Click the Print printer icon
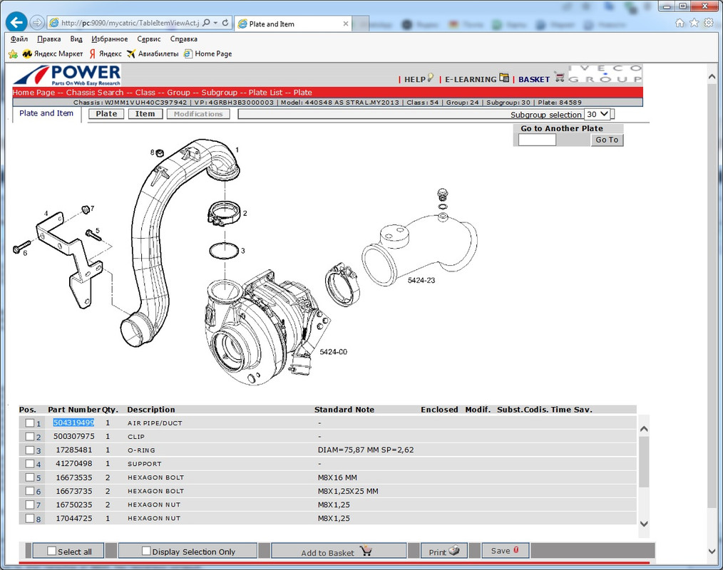The width and height of the screenshot is (723, 570). [x=453, y=550]
